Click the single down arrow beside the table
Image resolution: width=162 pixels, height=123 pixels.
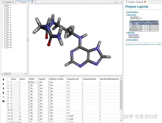click(x=4, y=88)
